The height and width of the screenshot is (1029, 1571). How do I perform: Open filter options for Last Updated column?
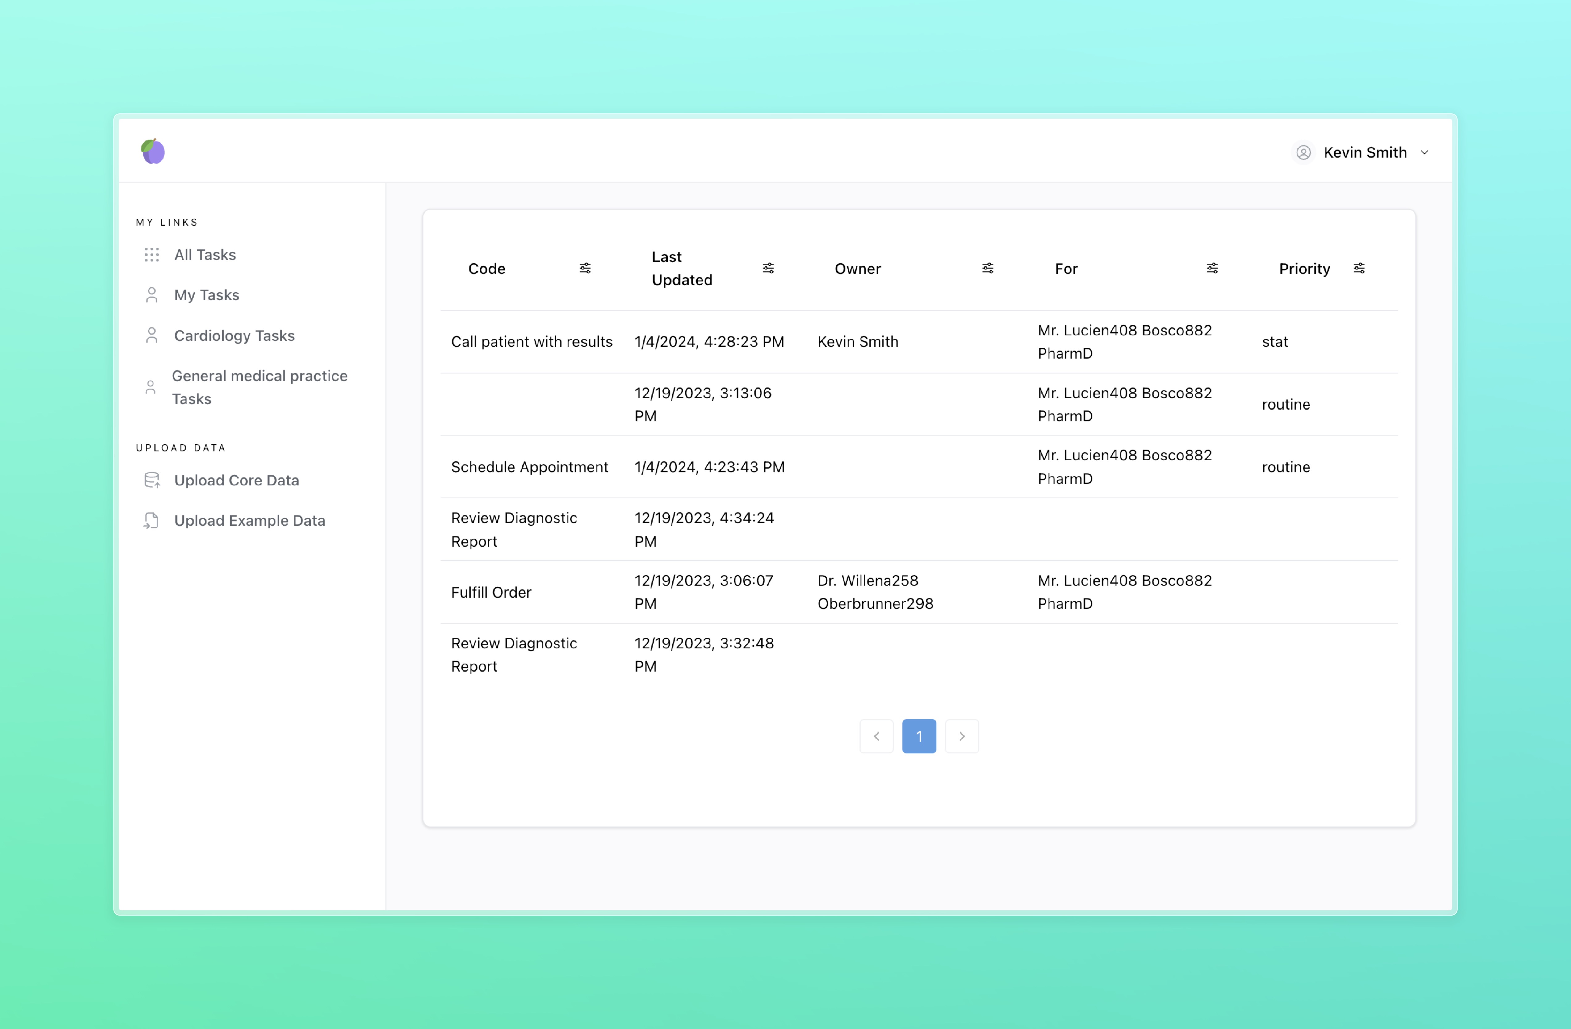point(768,269)
